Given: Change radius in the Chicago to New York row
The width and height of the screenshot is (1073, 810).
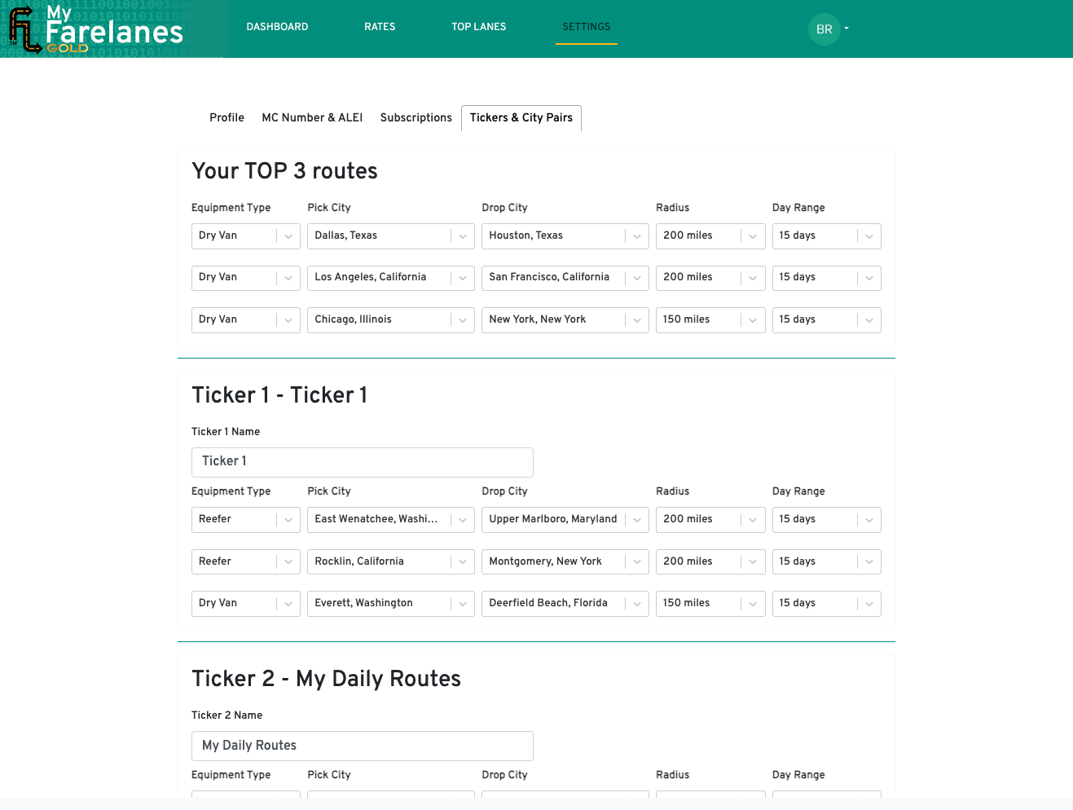Looking at the screenshot, I should coord(710,319).
